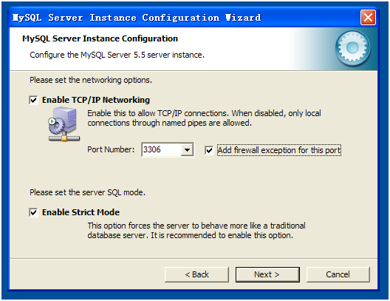Click the TCP/IP connections description text
The height and width of the screenshot is (301, 390).
(204, 118)
